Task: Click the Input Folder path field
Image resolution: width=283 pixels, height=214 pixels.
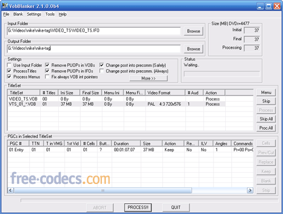Action: [x=94, y=31]
